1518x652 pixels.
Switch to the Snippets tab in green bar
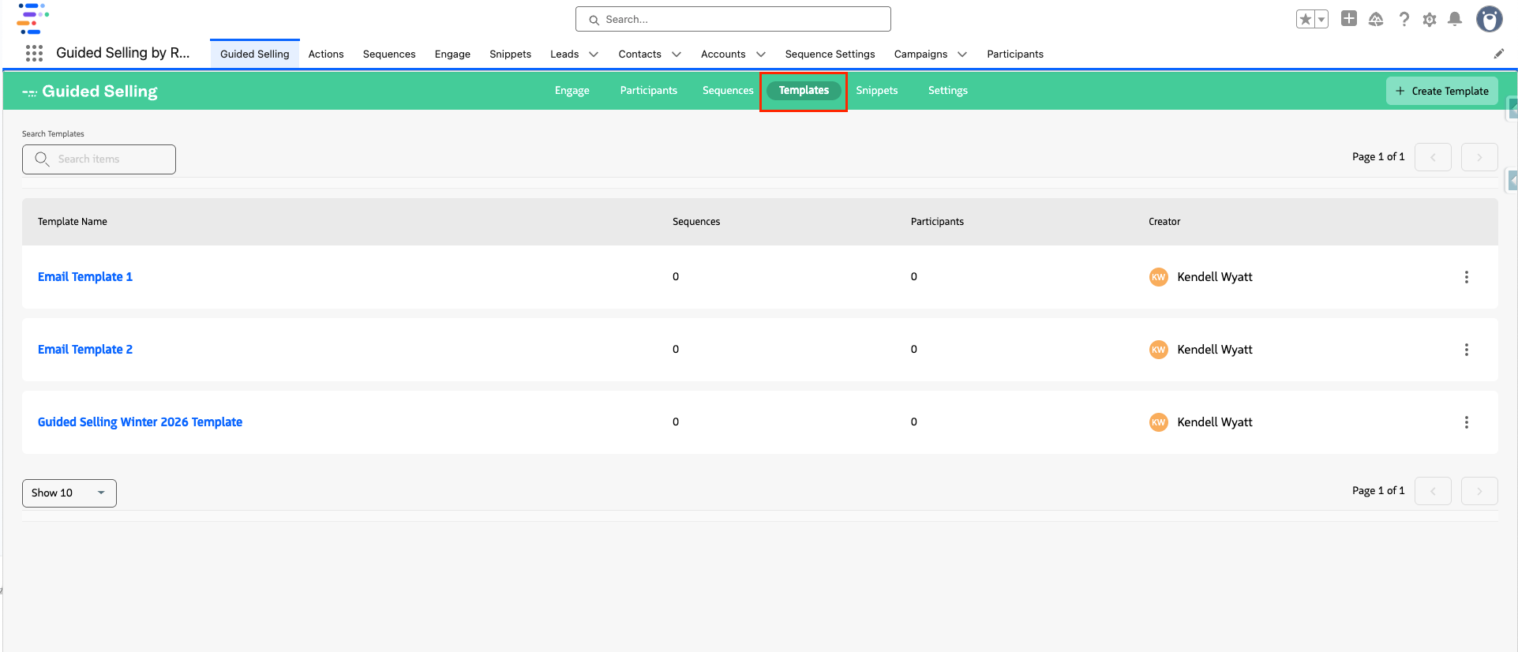[876, 91]
